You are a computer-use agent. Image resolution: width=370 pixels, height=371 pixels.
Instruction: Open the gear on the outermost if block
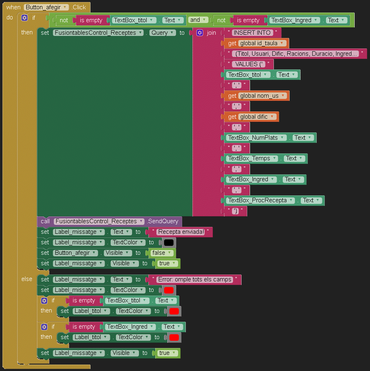(25, 18)
